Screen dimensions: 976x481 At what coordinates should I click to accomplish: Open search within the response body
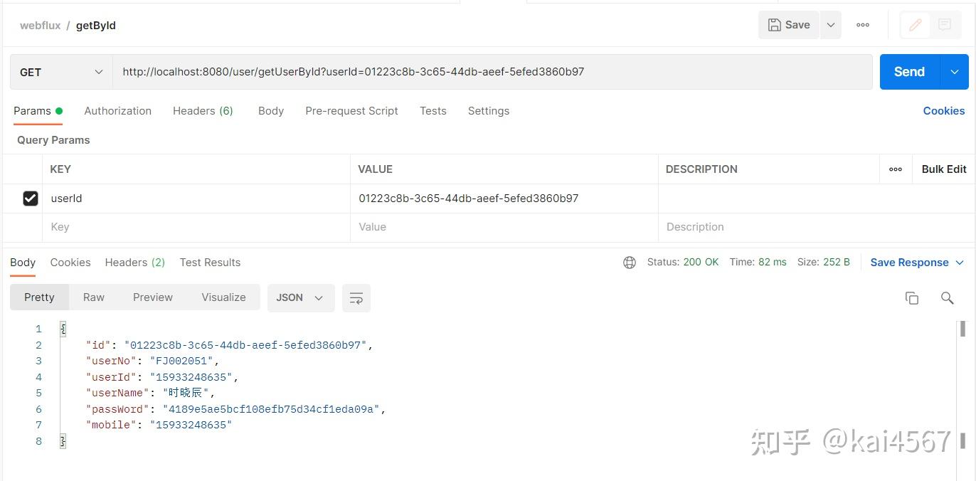click(947, 297)
